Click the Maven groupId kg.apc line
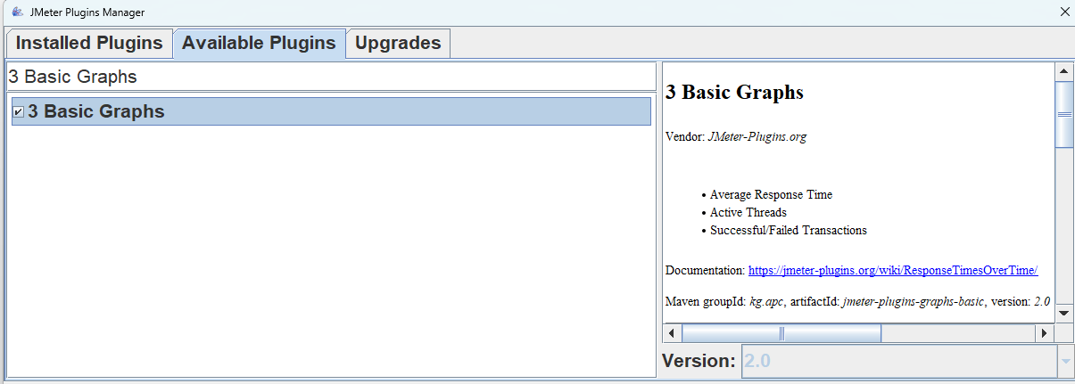1075x384 pixels. tap(858, 301)
